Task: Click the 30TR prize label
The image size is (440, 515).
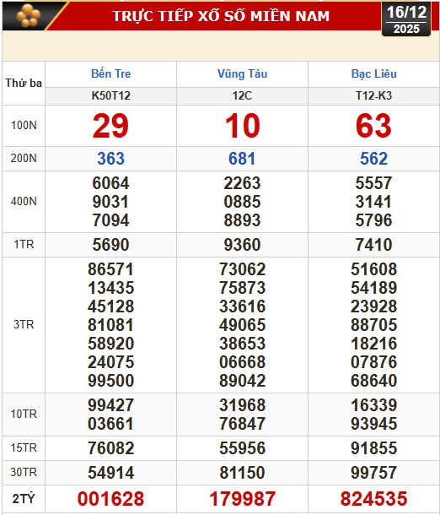Action: [24, 472]
